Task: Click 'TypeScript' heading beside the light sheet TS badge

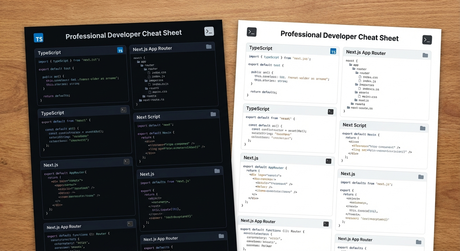Action: coord(261,48)
